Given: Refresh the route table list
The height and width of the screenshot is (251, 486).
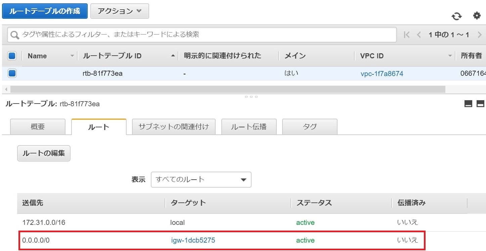Looking at the screenshot, I should point(456,16).
